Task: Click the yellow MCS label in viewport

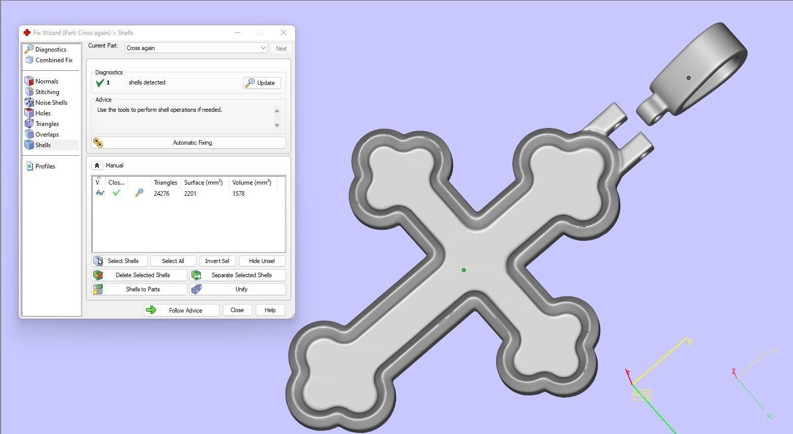Action: pos(642,395)
